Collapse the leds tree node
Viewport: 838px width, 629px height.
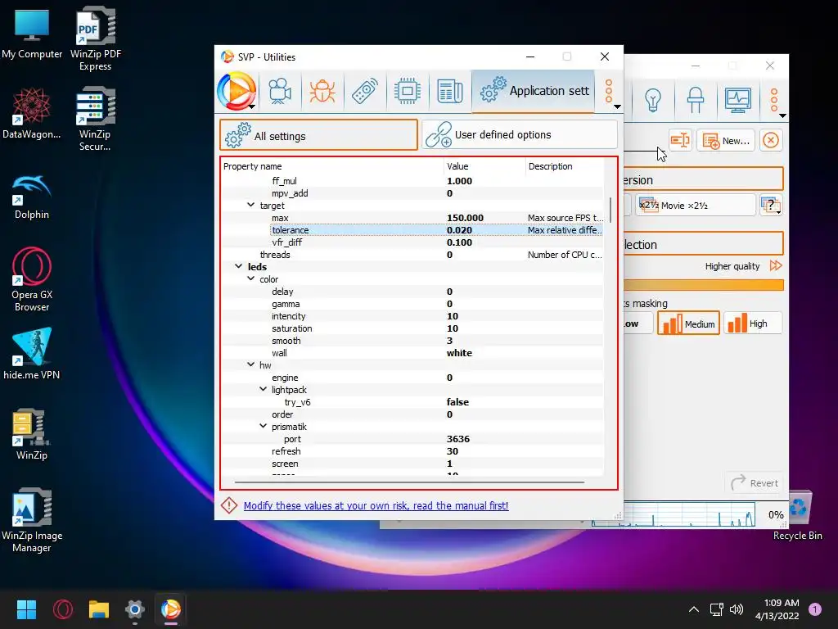point(238,266)
